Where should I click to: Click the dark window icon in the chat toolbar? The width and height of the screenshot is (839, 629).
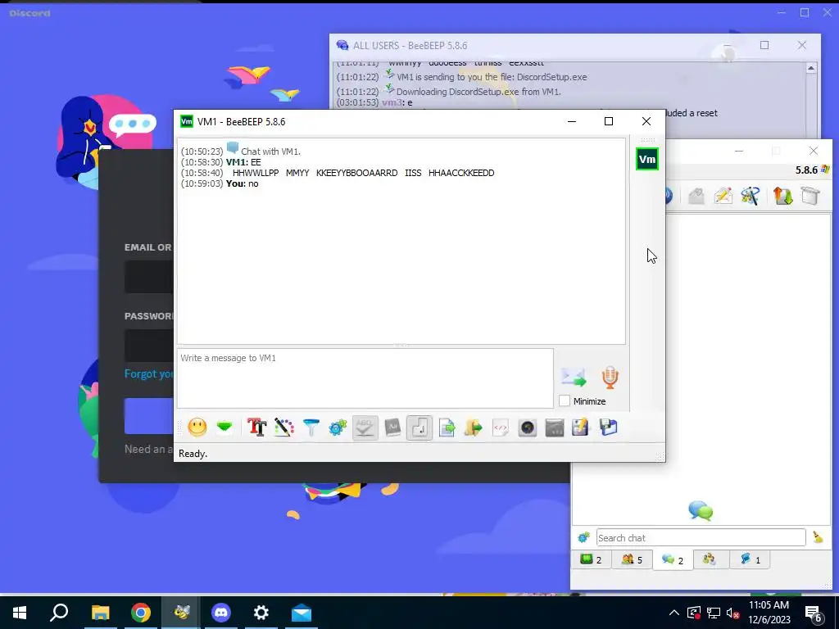tap(555, 428)
